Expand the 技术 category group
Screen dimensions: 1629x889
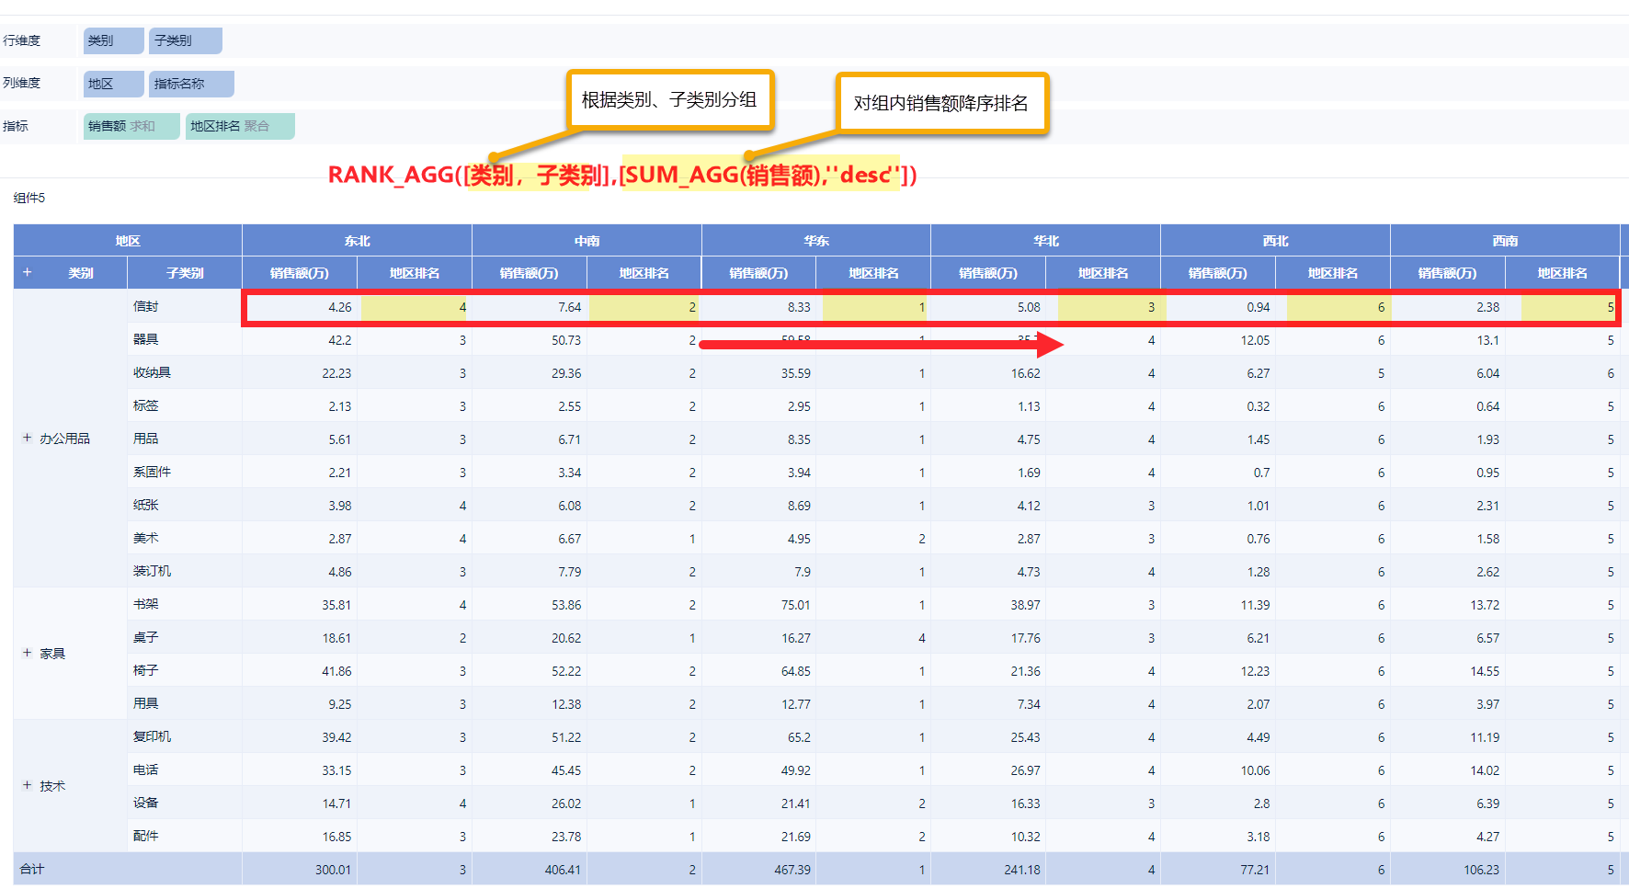[28, 785]
